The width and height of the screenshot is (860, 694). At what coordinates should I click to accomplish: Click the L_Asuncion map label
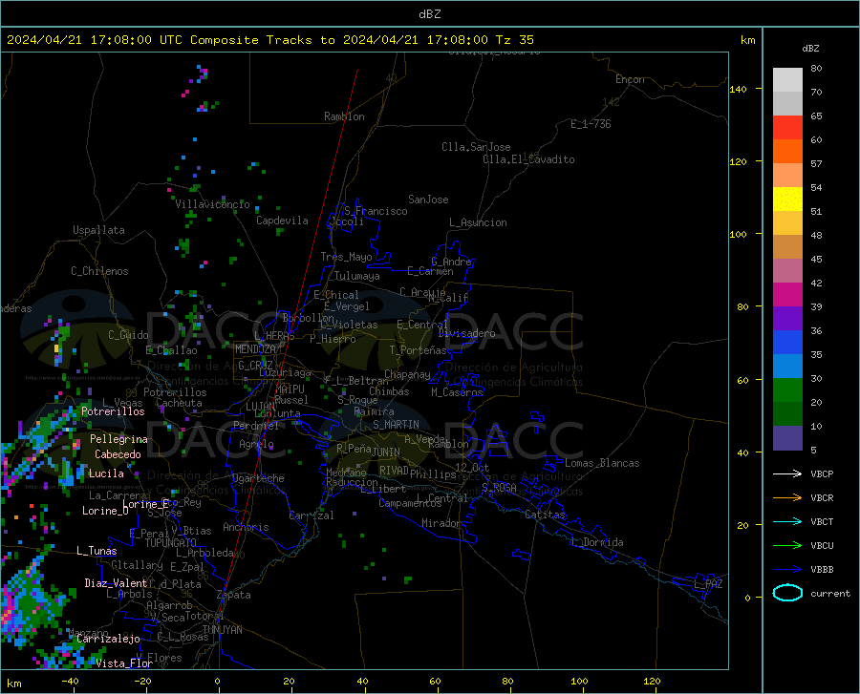(x=478, y=222)
